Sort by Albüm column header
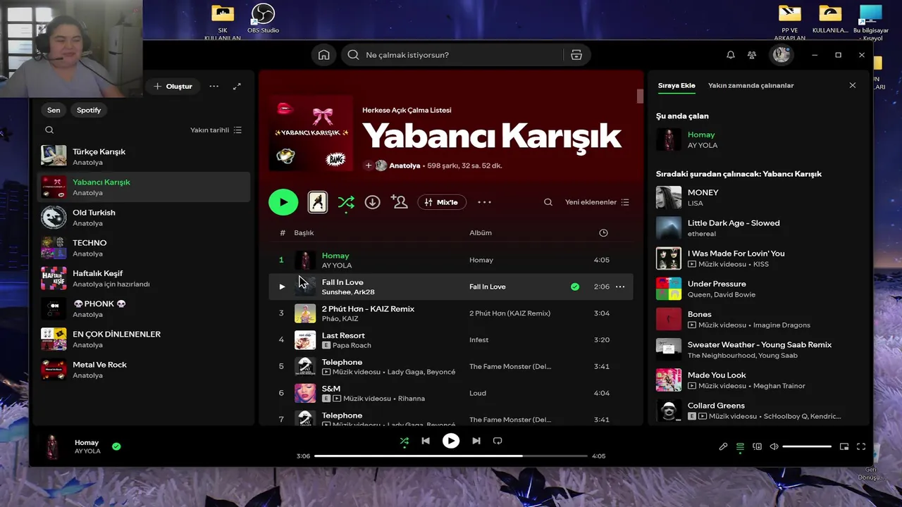The height and width of the screenshot is (507, 902). 481,232
